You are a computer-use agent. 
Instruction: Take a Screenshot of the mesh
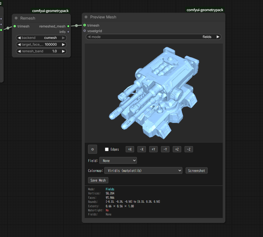[x=196, y=170]
